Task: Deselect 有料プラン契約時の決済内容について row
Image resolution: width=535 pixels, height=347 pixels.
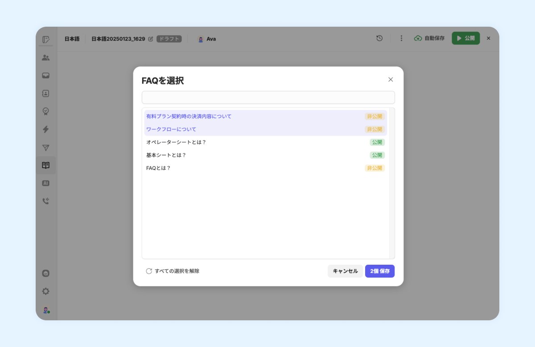Action: coord(265,117)
